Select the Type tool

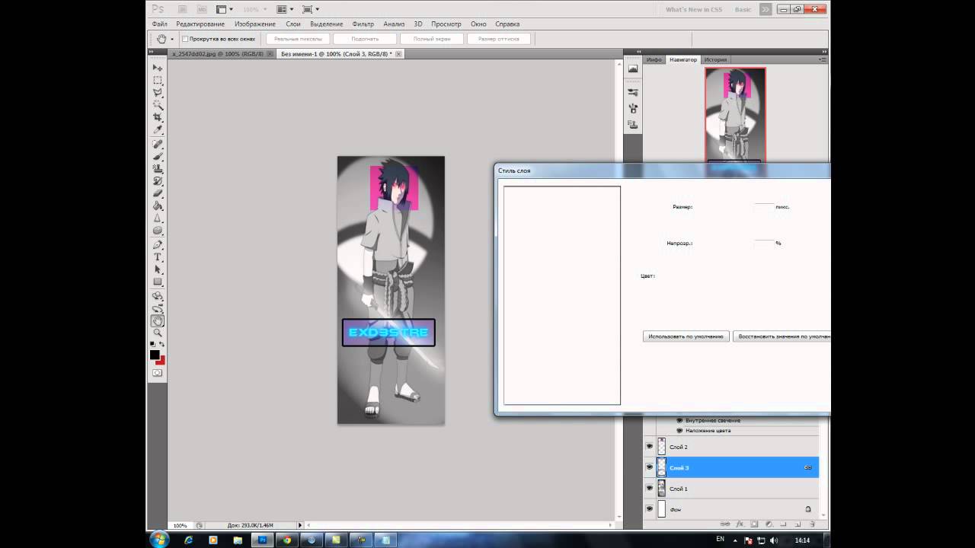(x=158, y=257)
